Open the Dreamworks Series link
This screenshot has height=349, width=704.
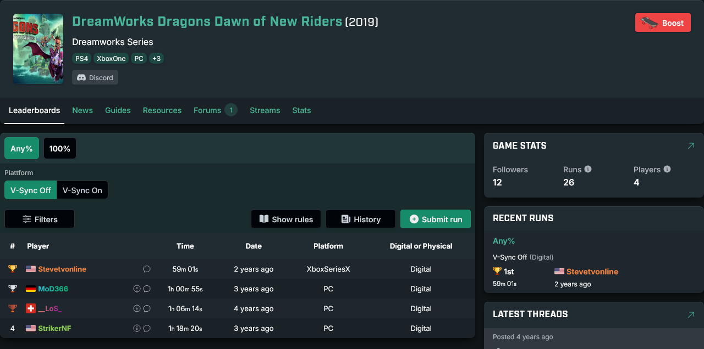[113, 42]
